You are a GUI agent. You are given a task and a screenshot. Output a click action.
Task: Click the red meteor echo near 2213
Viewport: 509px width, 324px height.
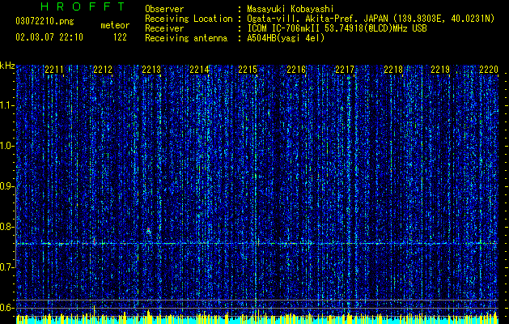click(149, 231)
